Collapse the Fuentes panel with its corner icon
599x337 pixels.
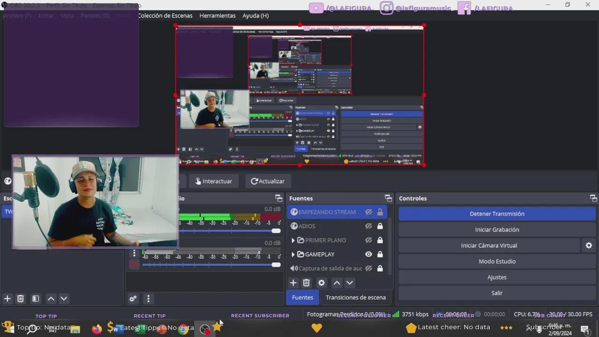388,198
